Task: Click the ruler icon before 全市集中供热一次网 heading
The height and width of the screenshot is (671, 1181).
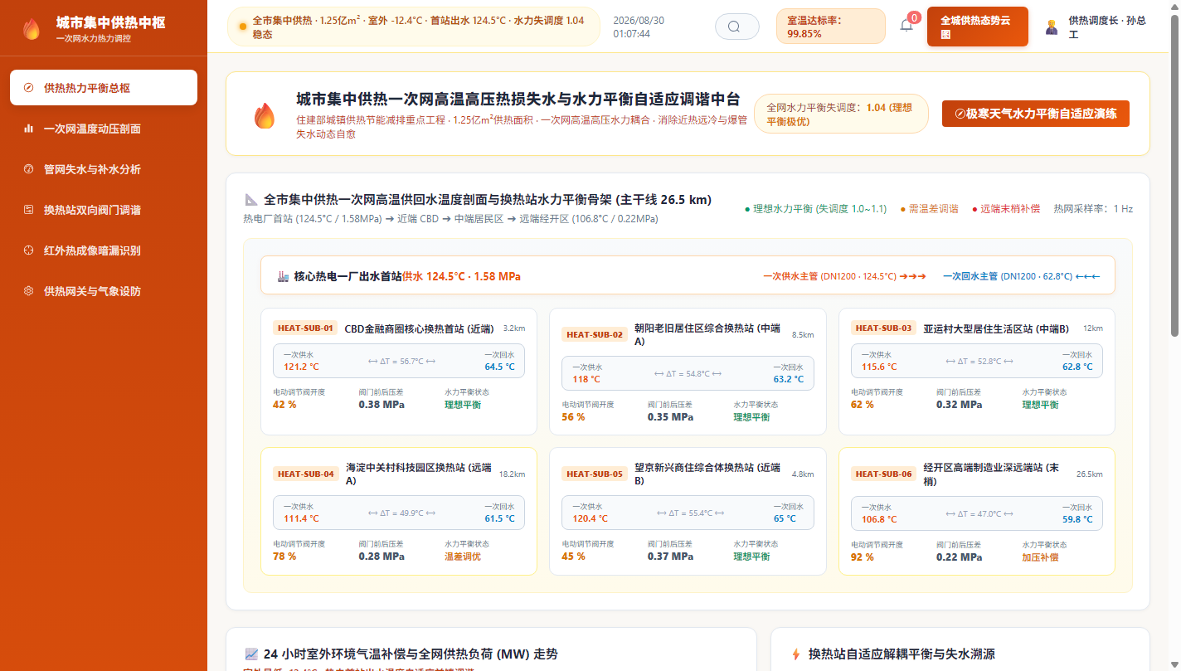Action: (x=251, y=200)
